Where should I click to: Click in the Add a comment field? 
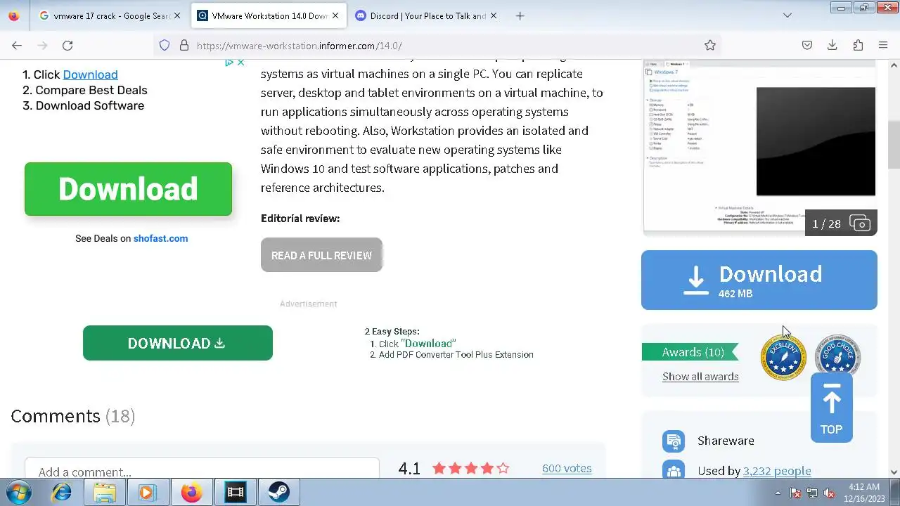pos(202,469)
